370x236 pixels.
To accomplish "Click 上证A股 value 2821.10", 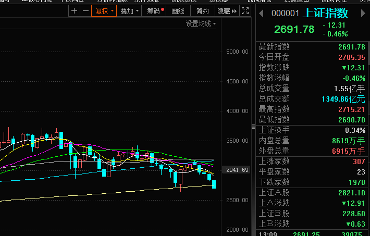I will [352, 193].
